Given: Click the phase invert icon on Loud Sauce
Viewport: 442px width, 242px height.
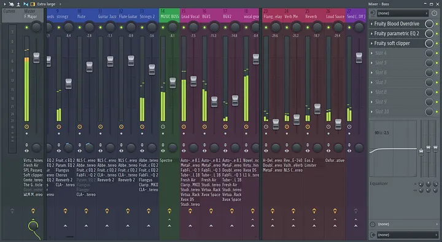Looking at the screenshot, I should pyautogui.click(x=328, y=145).
